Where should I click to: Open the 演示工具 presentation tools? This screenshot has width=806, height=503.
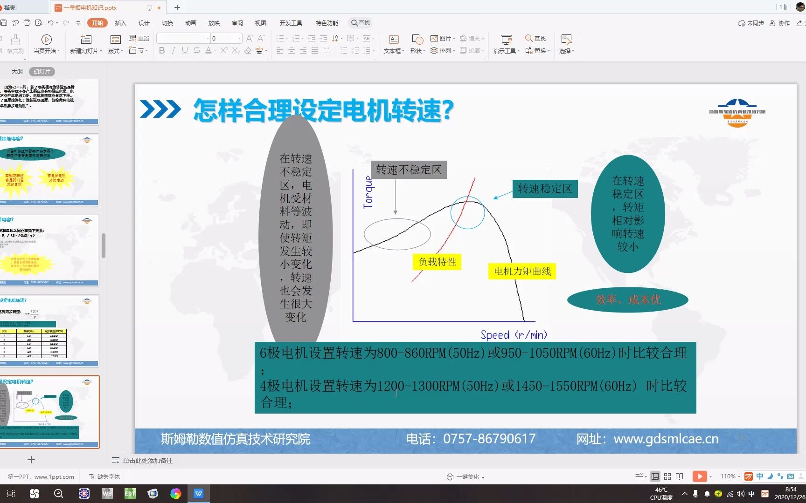tap(505, 44)
